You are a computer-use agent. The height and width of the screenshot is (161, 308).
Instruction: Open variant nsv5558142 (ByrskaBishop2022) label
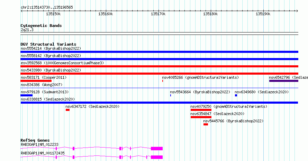(x=51, y=56)
